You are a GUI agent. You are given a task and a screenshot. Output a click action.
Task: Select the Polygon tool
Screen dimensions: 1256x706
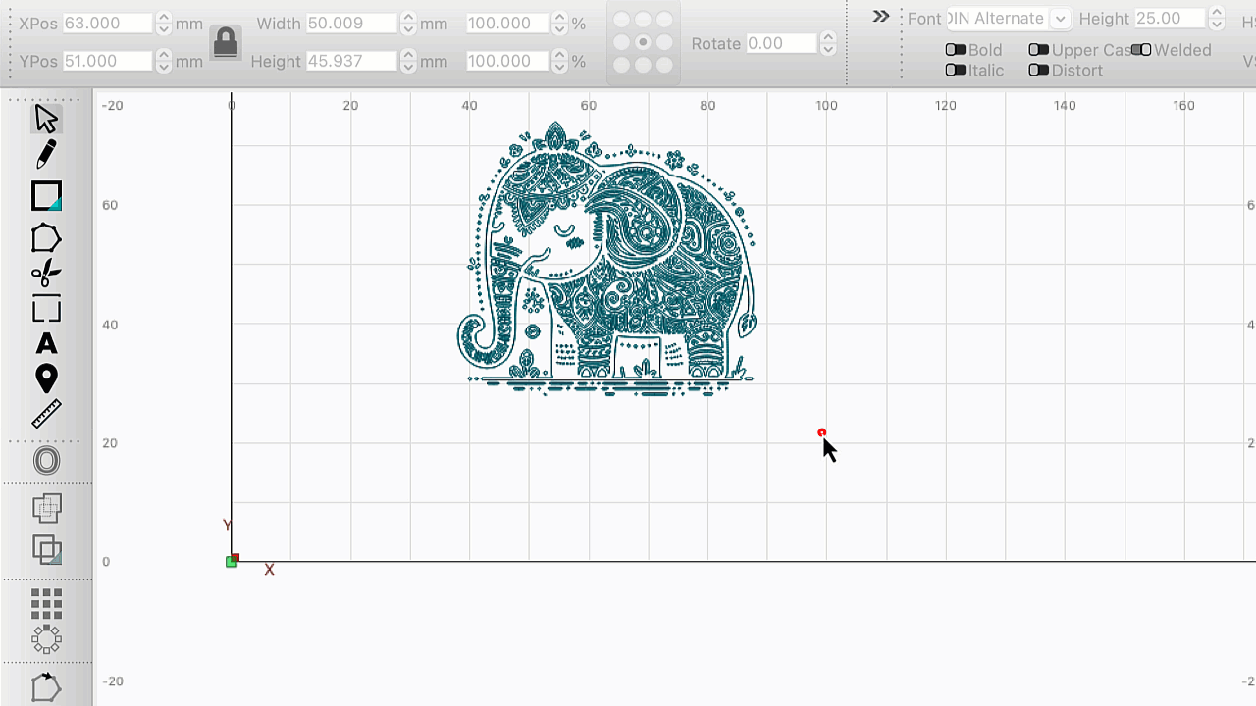[x=46, y=238]
